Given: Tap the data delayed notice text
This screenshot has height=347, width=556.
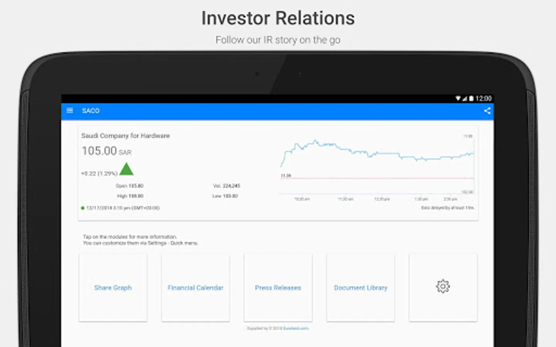Looking at the screenshot, I should [x=448, y=208].
